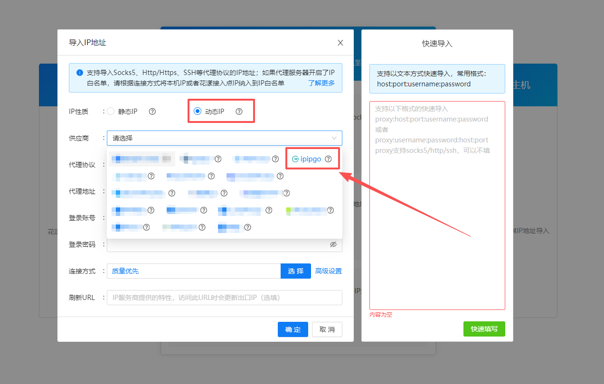Click the 选择 button beside 质量优先
Screen dimensions: 604x384
click(295, 271)
